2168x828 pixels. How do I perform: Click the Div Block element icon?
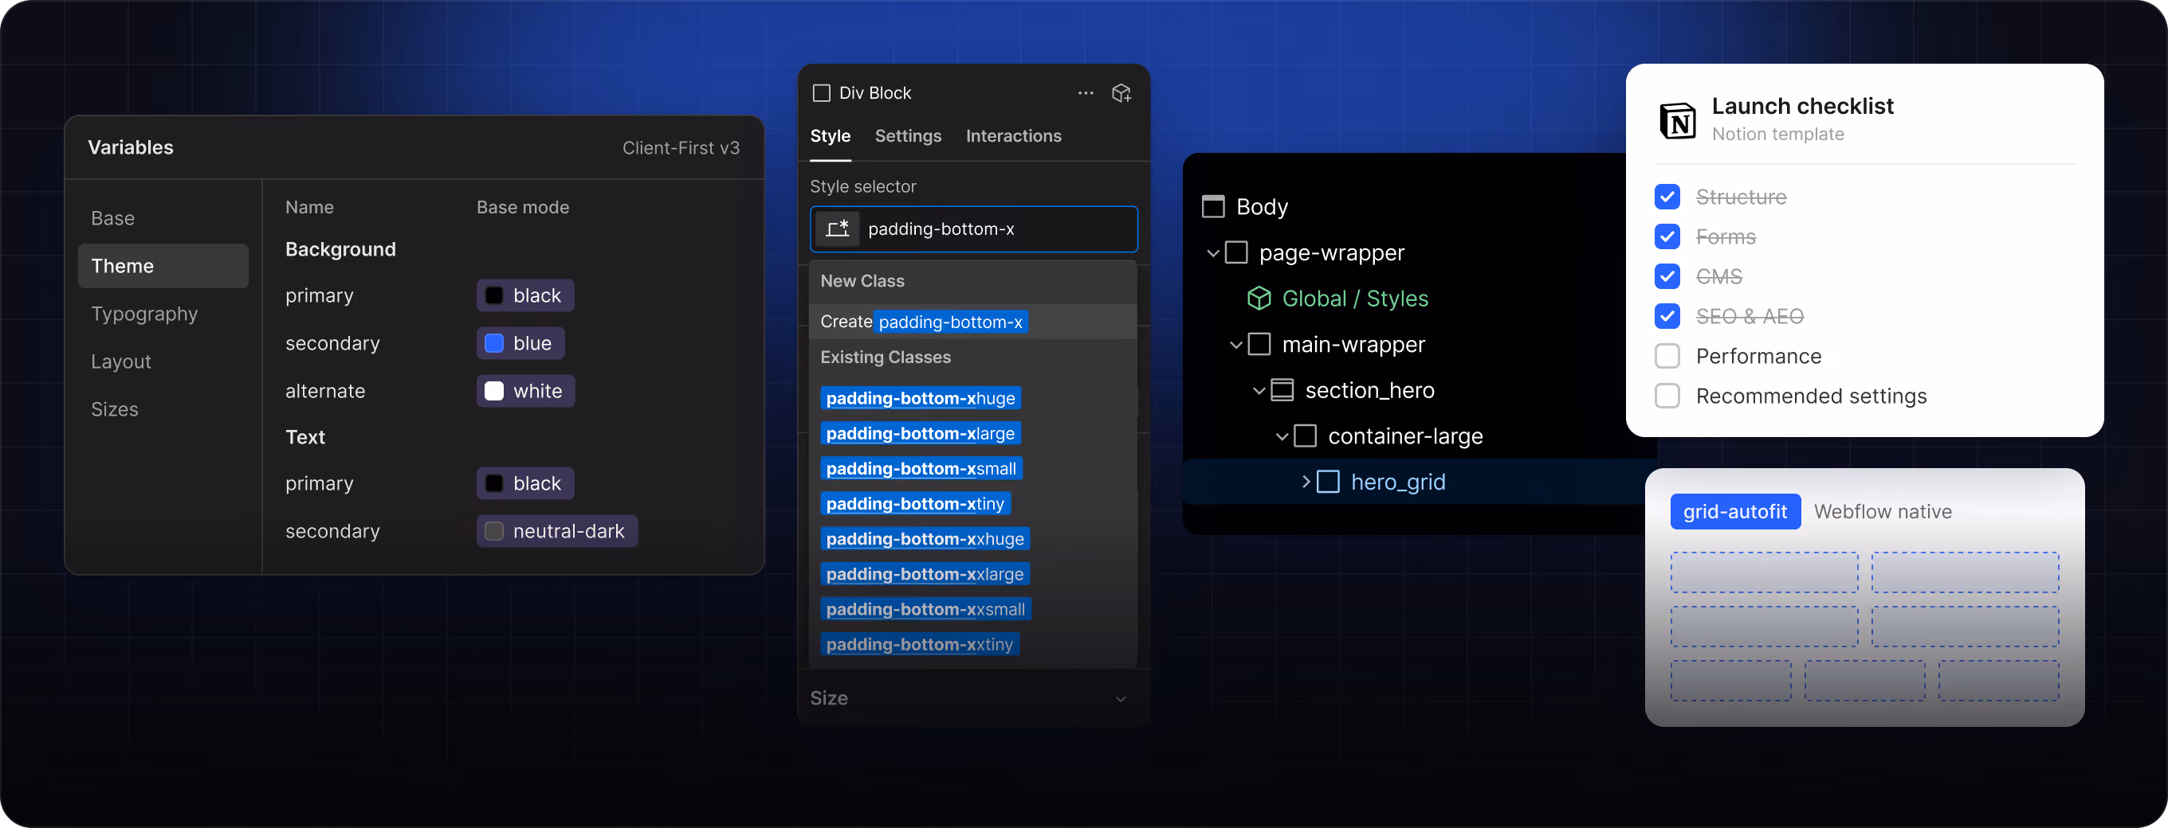click(x=822, y=93)
